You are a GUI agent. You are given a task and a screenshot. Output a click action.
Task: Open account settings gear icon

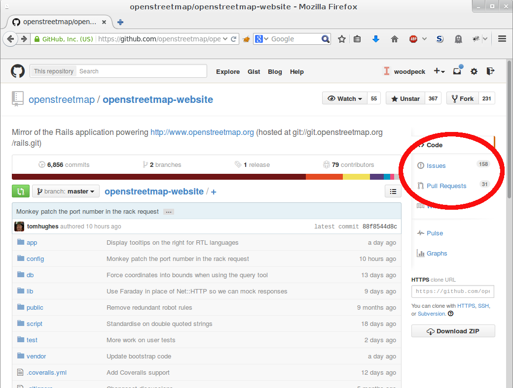click(474, 71)
